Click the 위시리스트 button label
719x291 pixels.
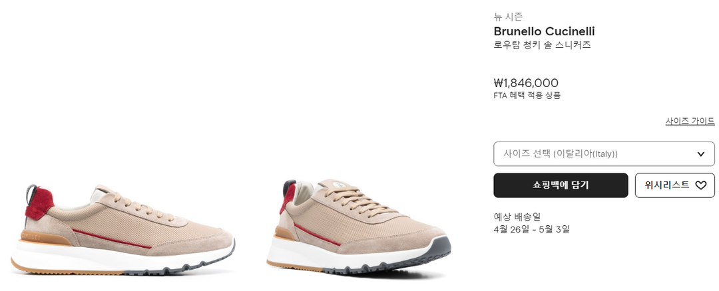coord(667,185)
